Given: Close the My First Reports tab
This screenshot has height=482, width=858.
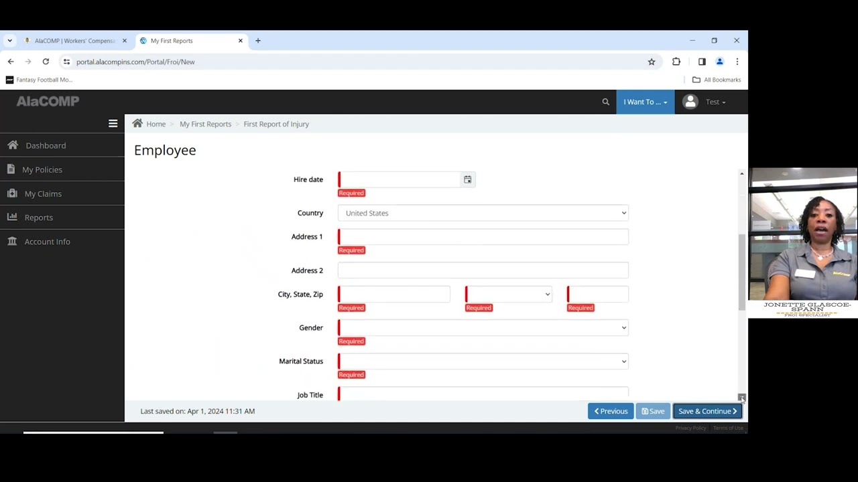Looking at the screenshot, I should point(241,41).
